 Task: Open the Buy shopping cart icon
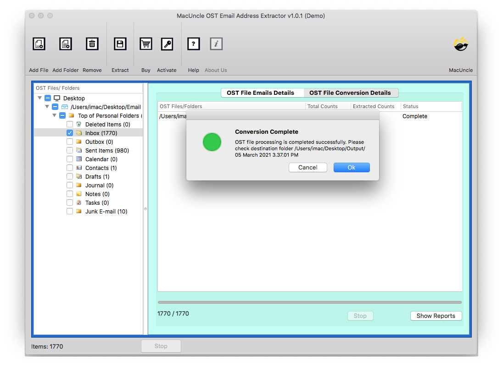click(x=146, y=44)
